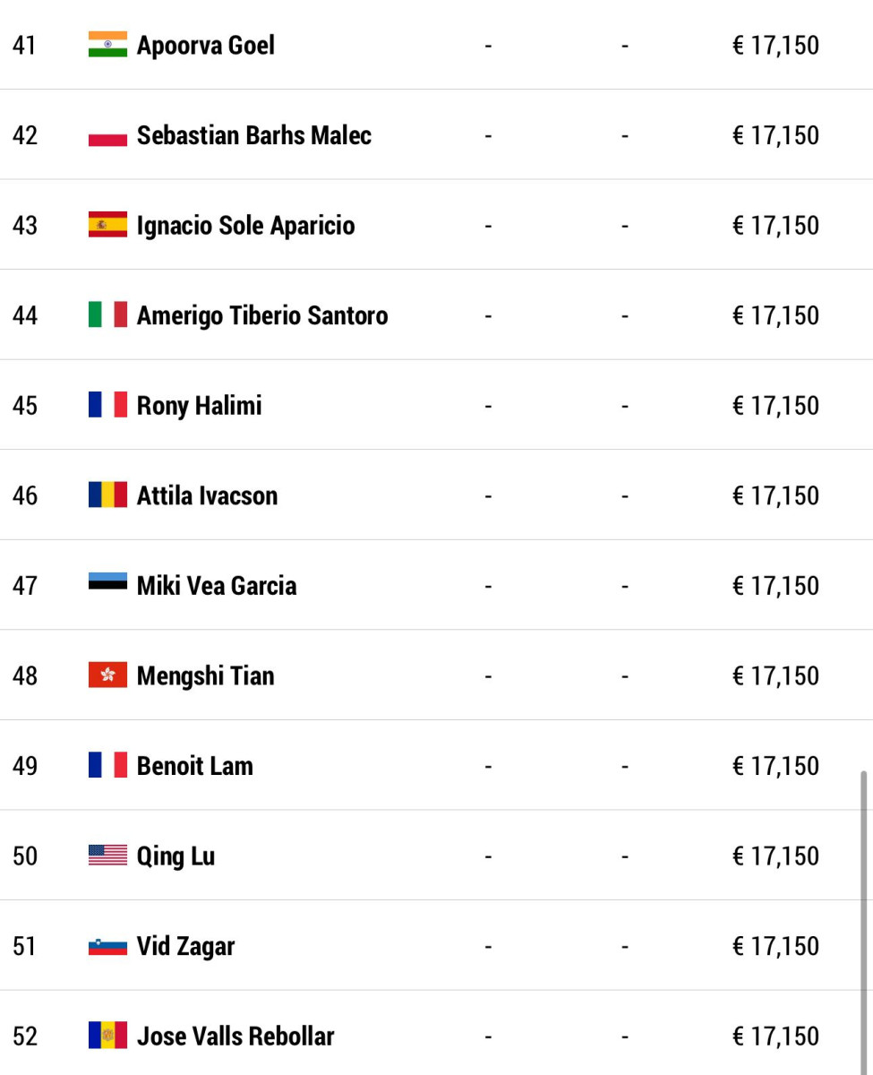The width and height of the screenshot is (873, 1075).
Task: Click the Andorra flag by Jose Valls Rebollar
Action: pos(107,1036)
